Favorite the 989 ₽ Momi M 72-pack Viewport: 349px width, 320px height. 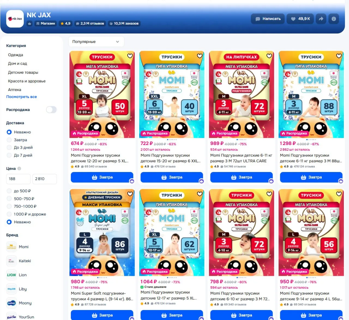tap(269, 56)
